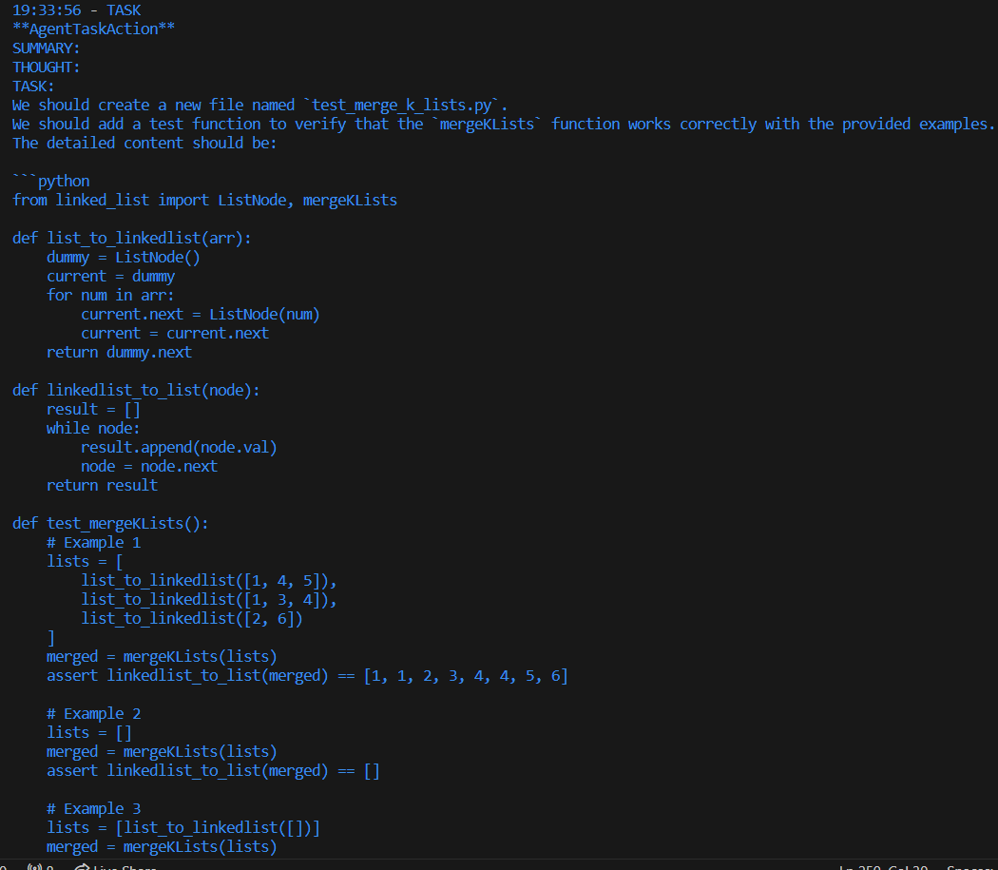Click the '```python' code fence line
The width and height of the screenshot is (998, 870).
click(51, 182)
